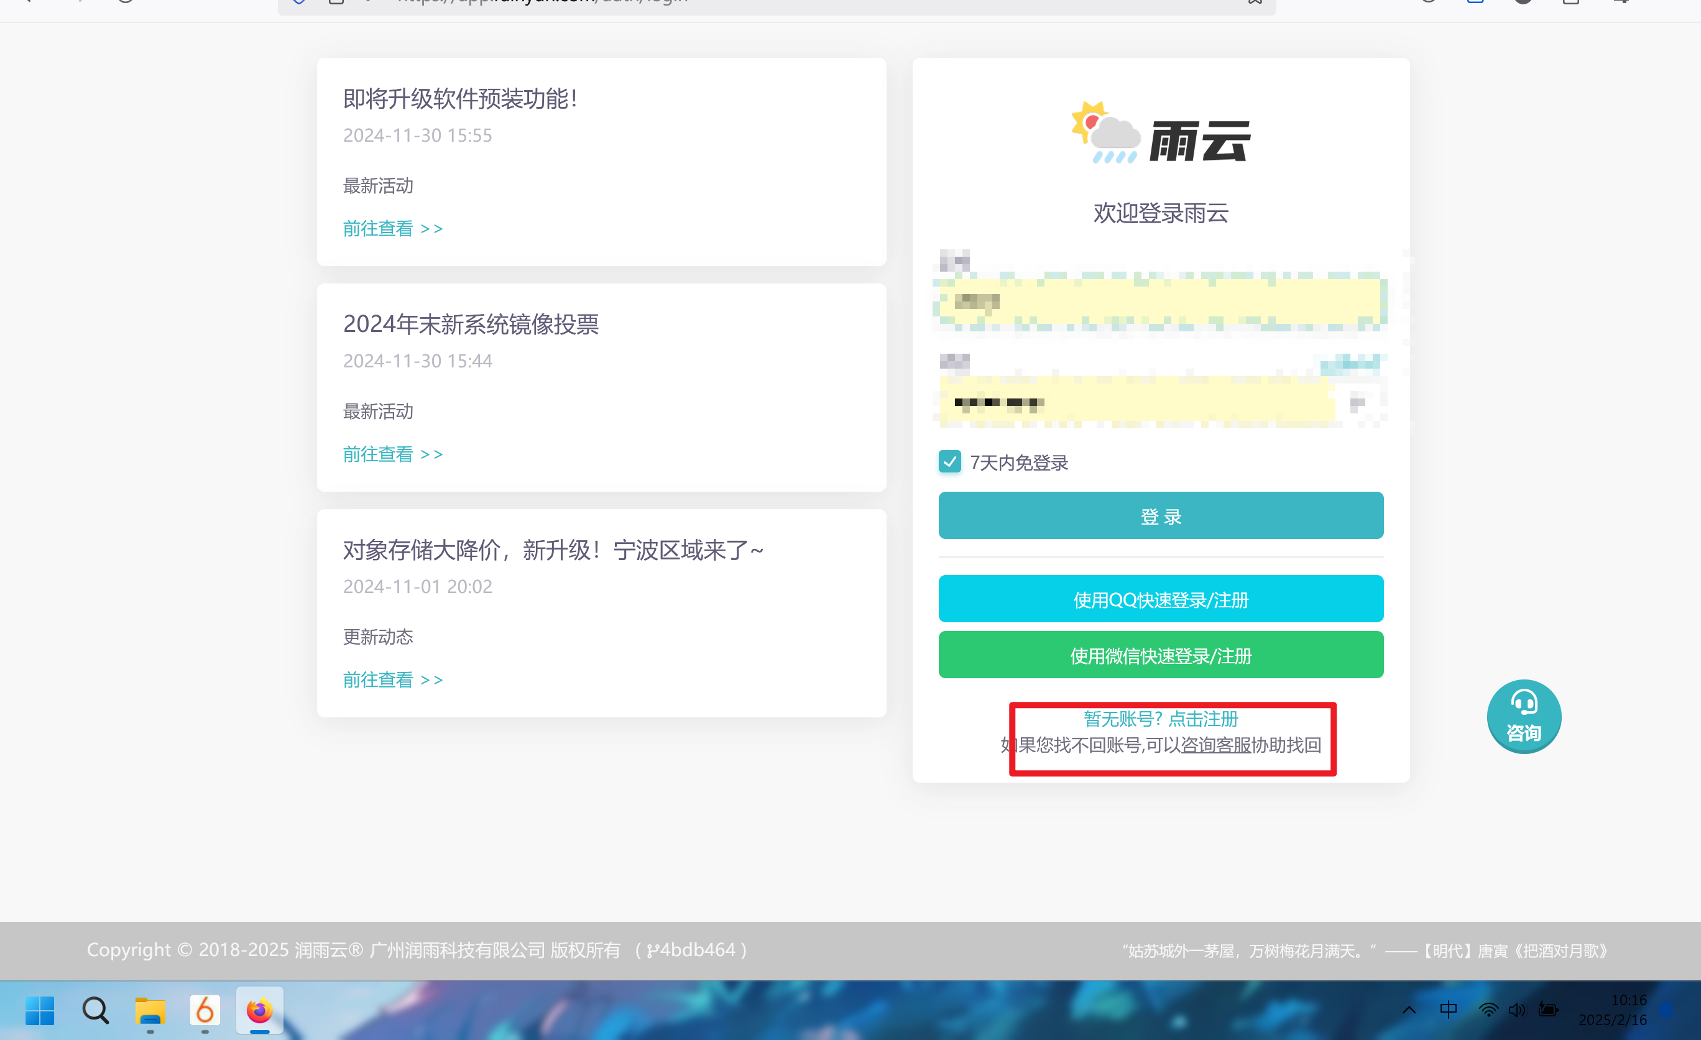Toggle password visibility eye icon
1701x1040 pixels.
point(1358,403)
